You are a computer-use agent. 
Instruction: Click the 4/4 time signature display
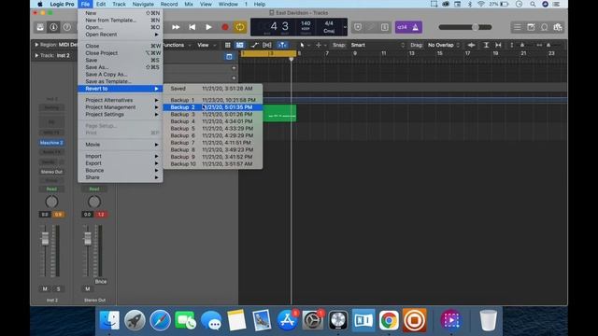[329, 23]
